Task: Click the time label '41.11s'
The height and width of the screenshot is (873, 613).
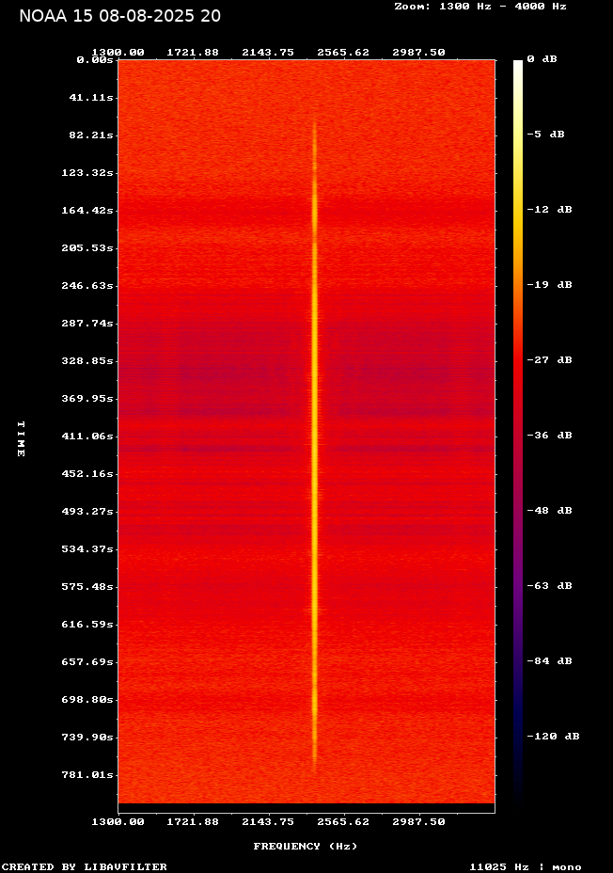Action: pos(91,98)
